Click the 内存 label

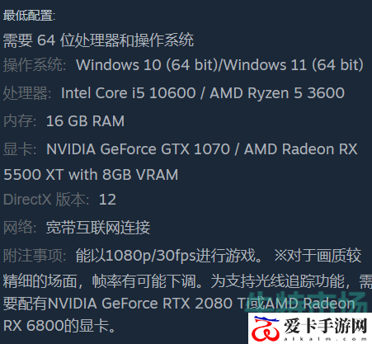click(20, 121)
